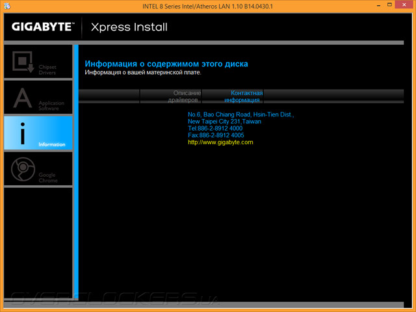Click the GIGABYTE logo
Screen dimensions: 416x312
43,27
